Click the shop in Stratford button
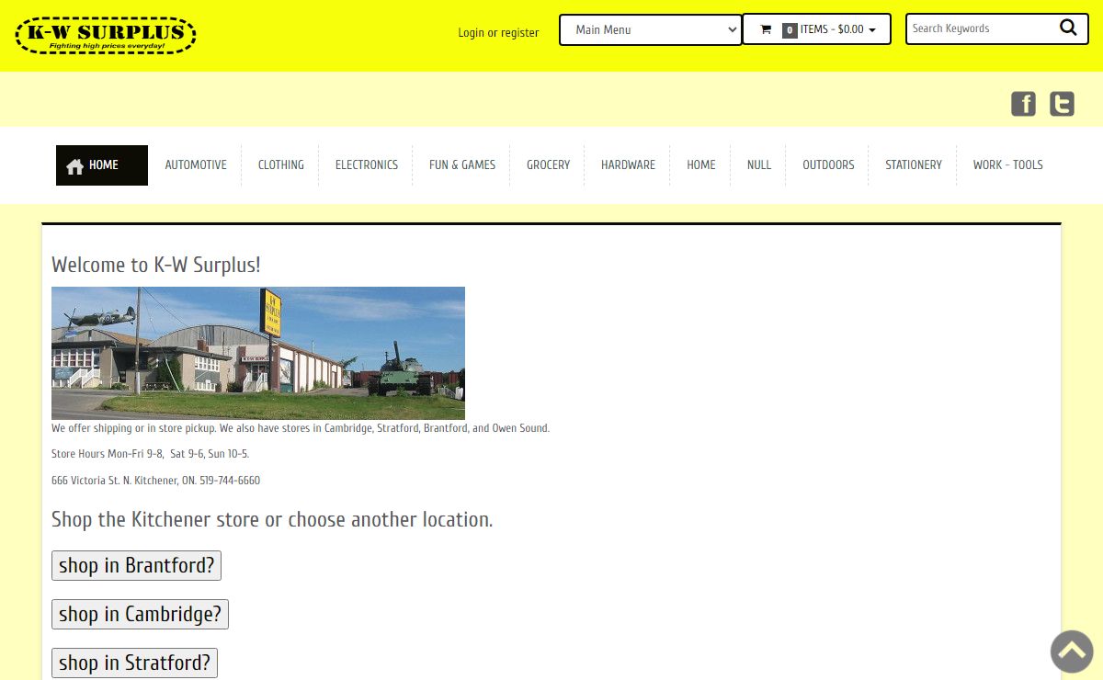Viewport: 1103px width, 680px height. tap(134, 663)
